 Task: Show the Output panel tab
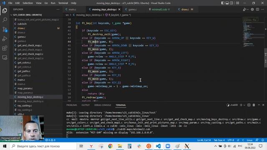click(86, 105)
